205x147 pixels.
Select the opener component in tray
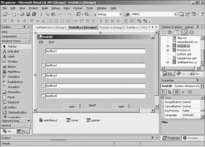(93, 120)
